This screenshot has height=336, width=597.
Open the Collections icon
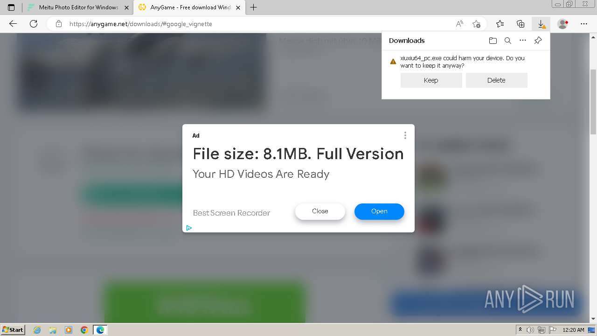tap(521, 24)
